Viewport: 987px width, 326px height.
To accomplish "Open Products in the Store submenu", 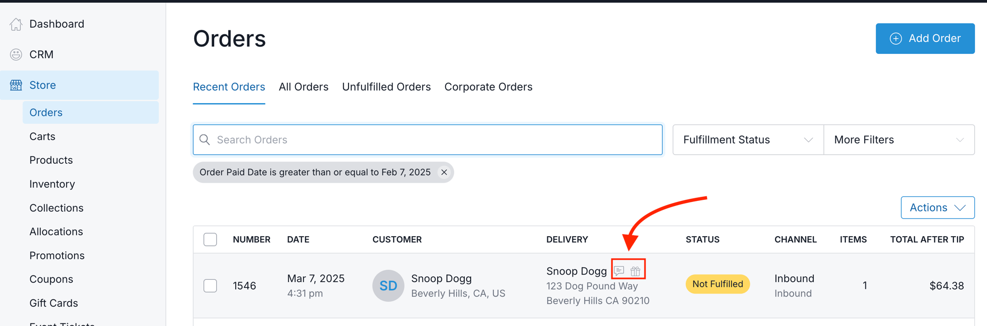I will (51, 160).
